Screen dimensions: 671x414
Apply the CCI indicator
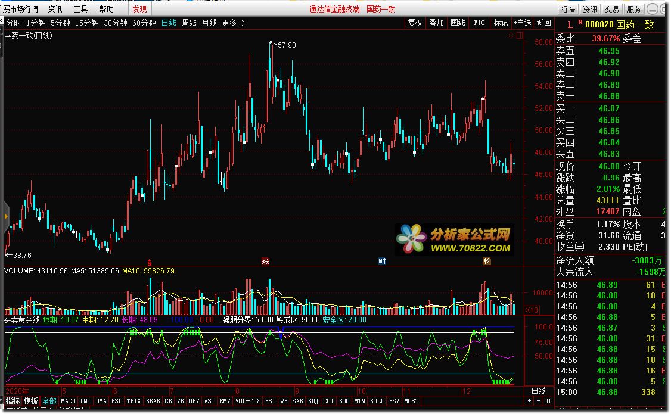328,401
